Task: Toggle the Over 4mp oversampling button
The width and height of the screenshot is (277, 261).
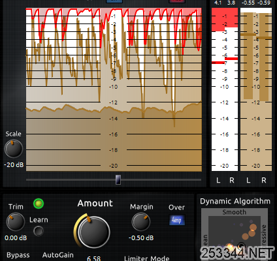Action: click(x=177, y=220)
